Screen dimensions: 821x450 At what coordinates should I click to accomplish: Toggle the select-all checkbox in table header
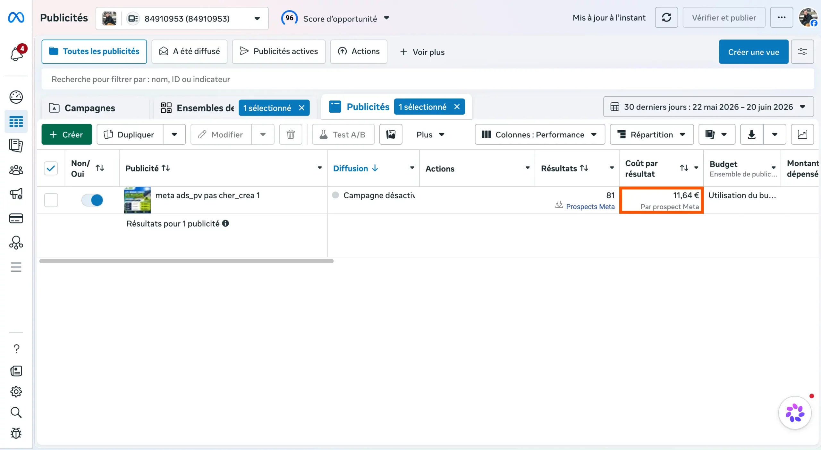pos(51,168)
